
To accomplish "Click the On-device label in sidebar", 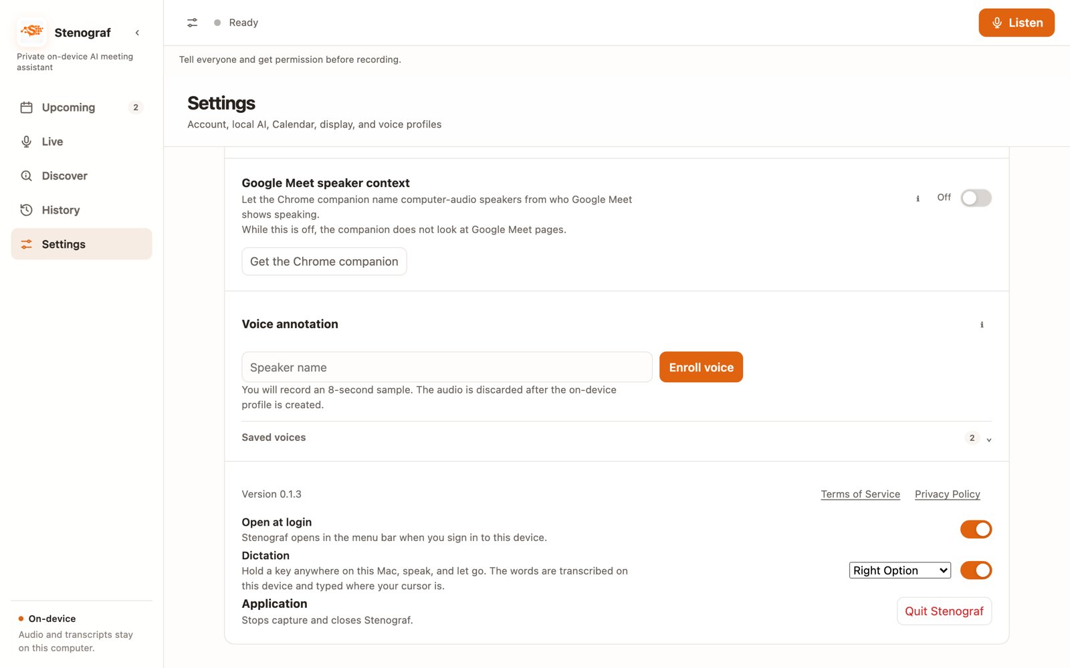I will [52, 619].
